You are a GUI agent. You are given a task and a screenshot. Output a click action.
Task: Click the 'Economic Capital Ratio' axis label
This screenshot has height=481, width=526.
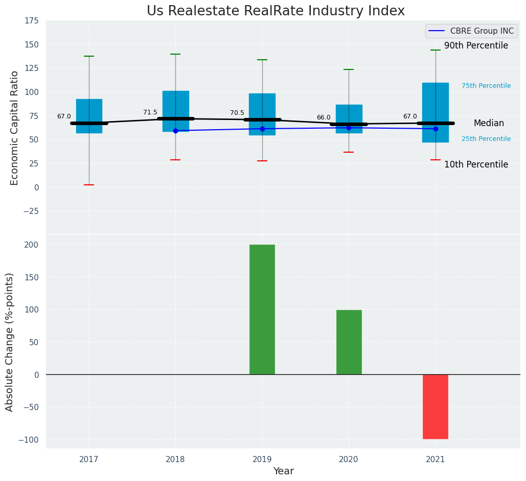click(x=14, y=128)
